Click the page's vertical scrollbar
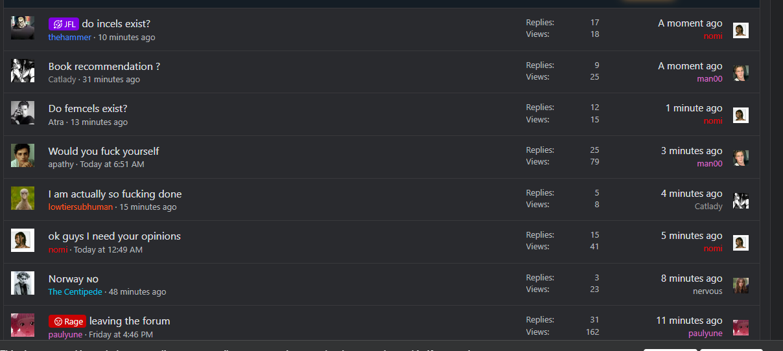783x351 pixels. coord(776,168)
